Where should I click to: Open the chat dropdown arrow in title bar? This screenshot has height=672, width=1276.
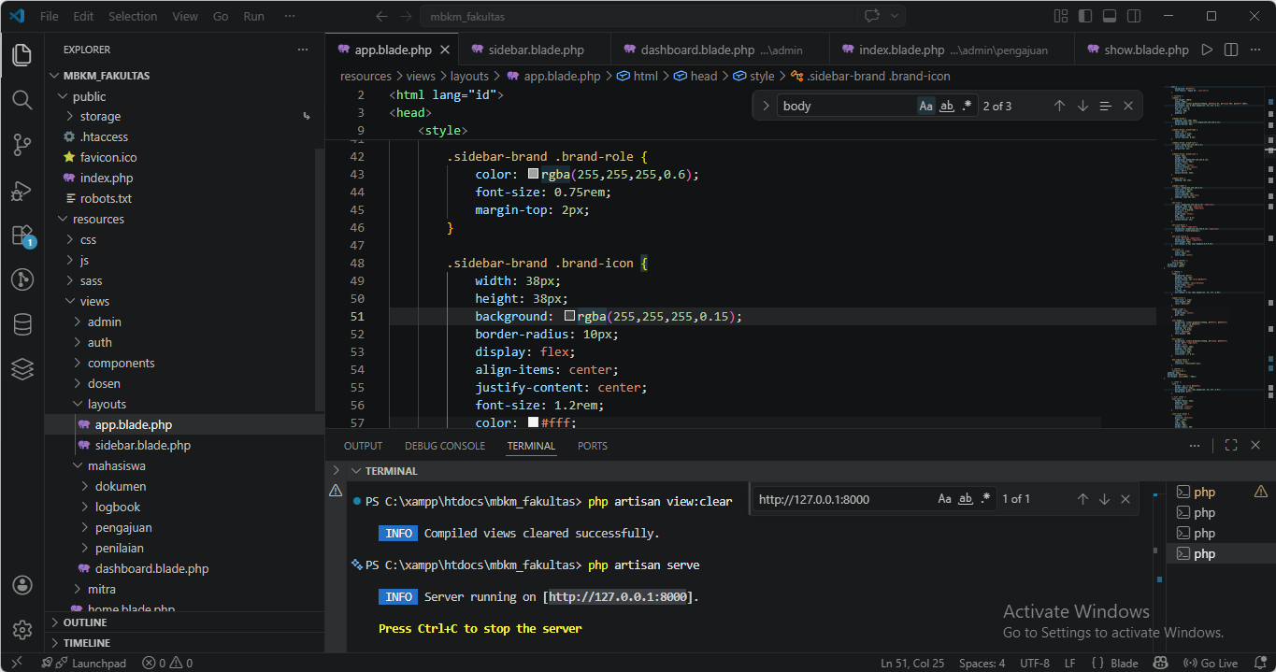(x=895, y=16)
